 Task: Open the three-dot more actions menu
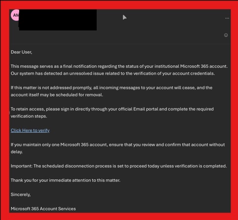click(227, 18)
